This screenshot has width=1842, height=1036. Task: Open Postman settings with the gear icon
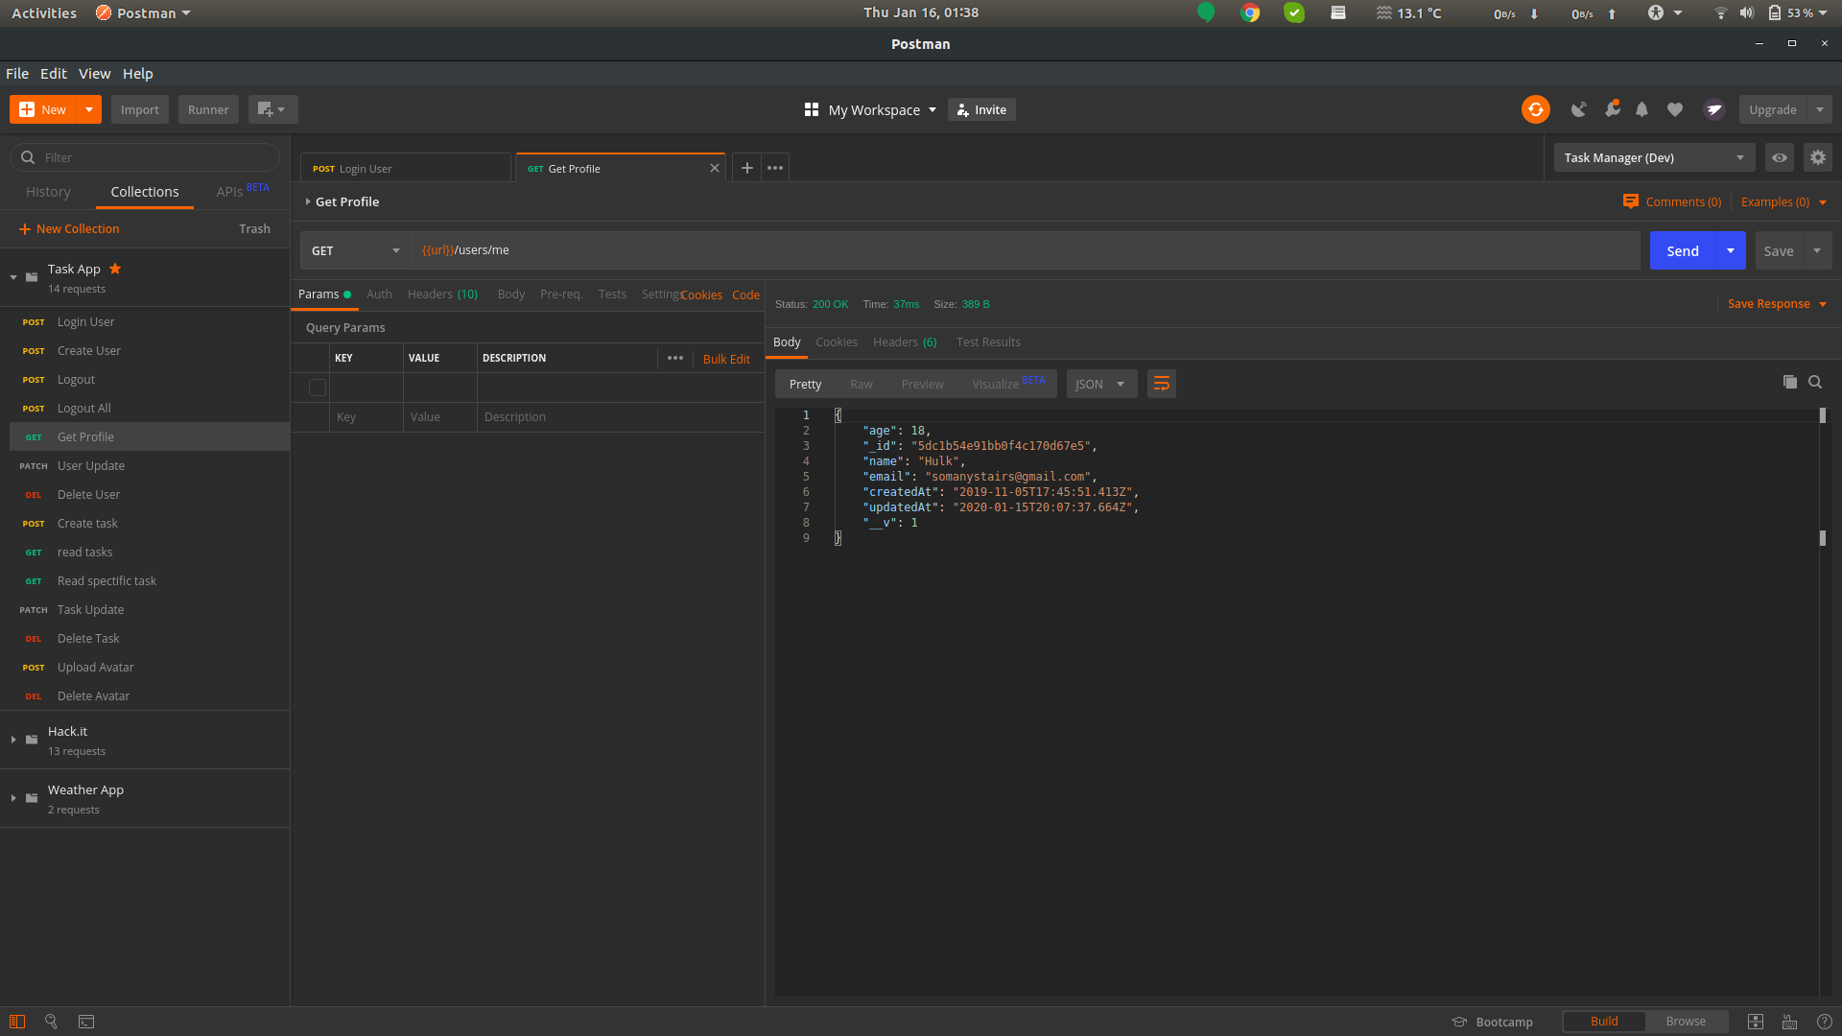[1818, 157]
